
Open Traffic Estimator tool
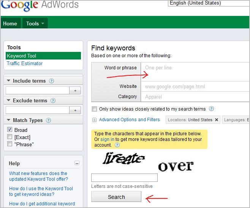point(25,64)
